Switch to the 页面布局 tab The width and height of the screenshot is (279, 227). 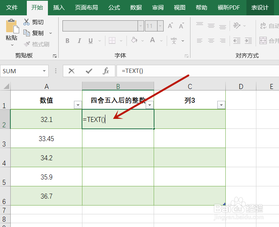pyautogui.click(x=87, y=8)
